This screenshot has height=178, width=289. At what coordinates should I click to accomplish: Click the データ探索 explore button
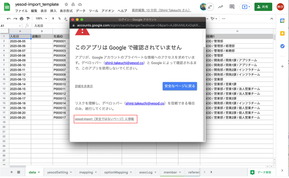tap(261, 172)
